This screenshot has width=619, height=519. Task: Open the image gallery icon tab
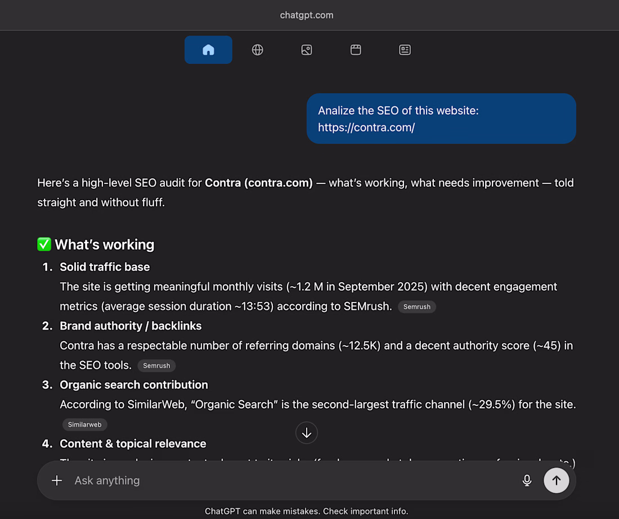[307, 50]
